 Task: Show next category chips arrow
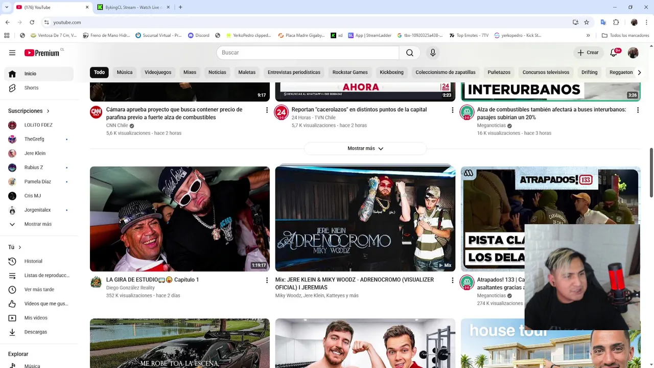(x=639, y=73)
